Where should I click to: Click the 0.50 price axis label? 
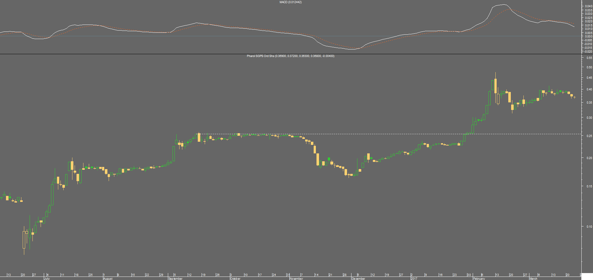589,67
